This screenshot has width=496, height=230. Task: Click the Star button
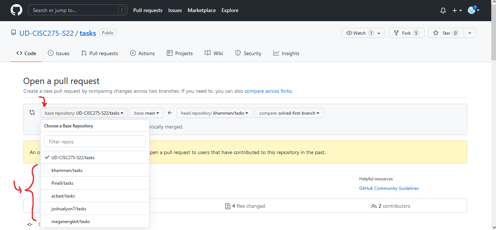tap(446, 33)
